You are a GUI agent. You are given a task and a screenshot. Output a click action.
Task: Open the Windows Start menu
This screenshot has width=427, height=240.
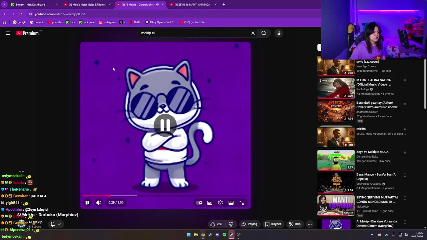(188, 235)
